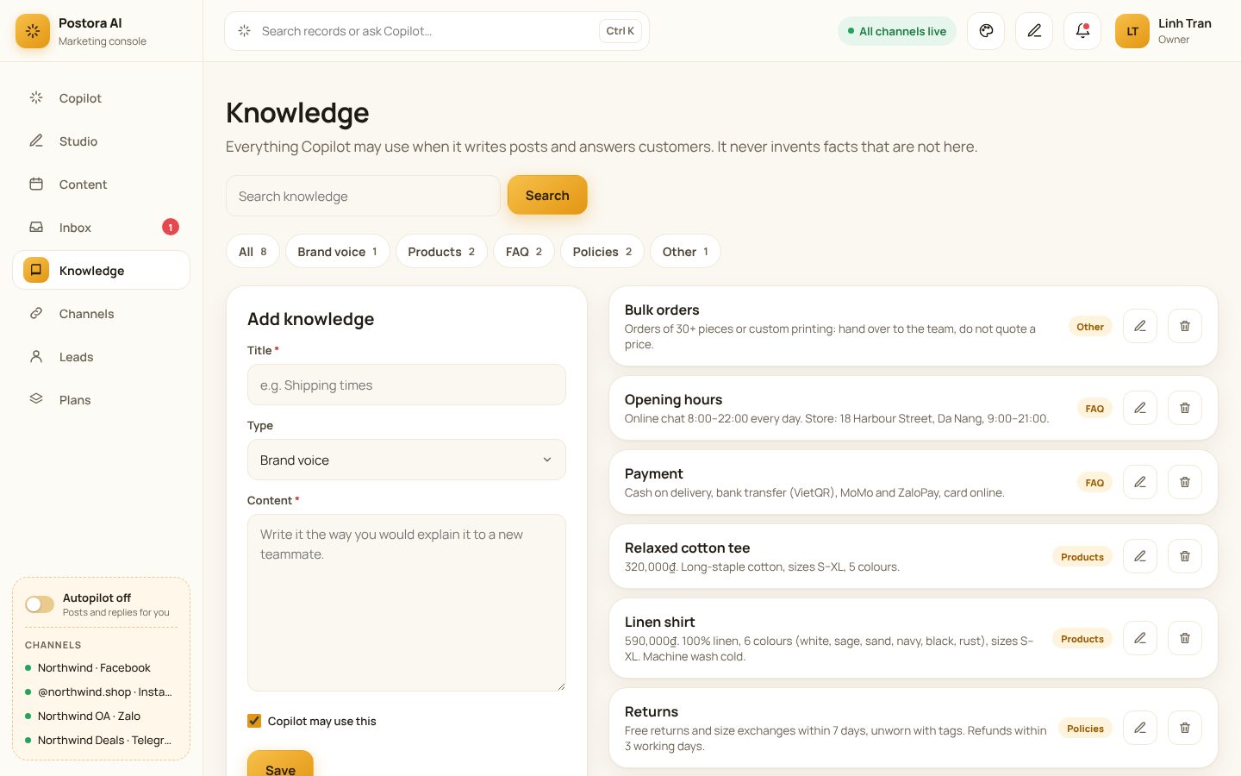Delete the Payment entry
The width and height of the screenshot is (1241, 776).
[x=1184, y=482]
